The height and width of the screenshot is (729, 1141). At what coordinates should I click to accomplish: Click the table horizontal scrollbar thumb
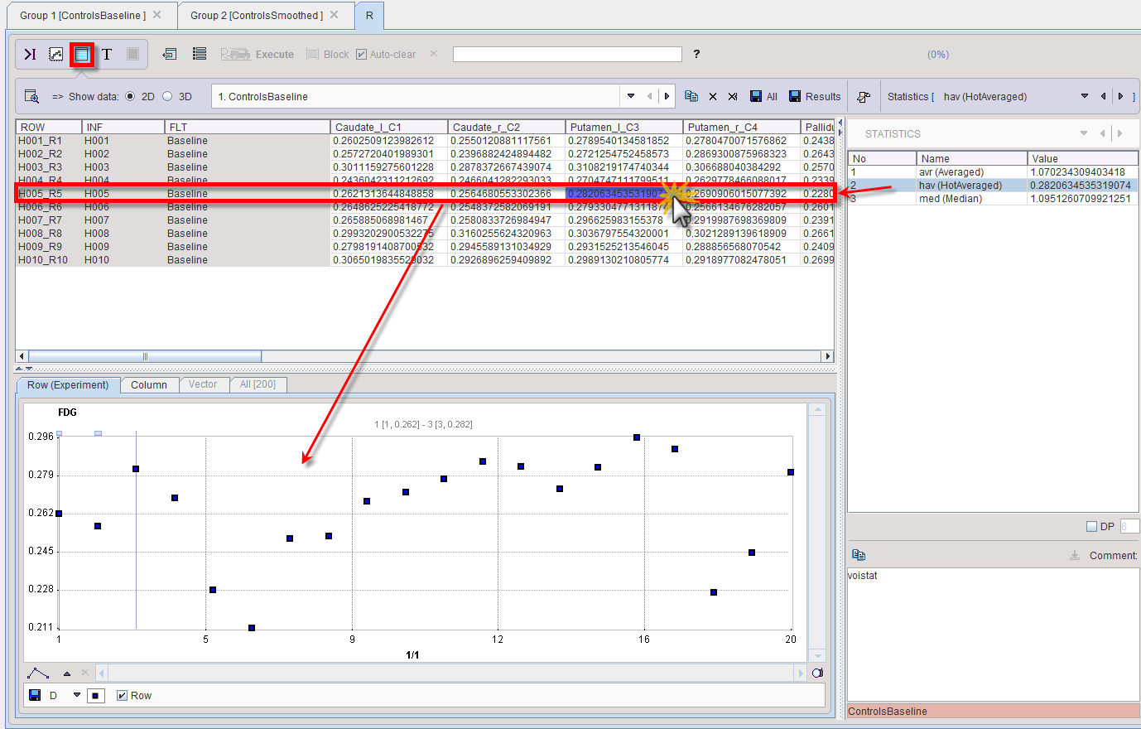[145, 356]
